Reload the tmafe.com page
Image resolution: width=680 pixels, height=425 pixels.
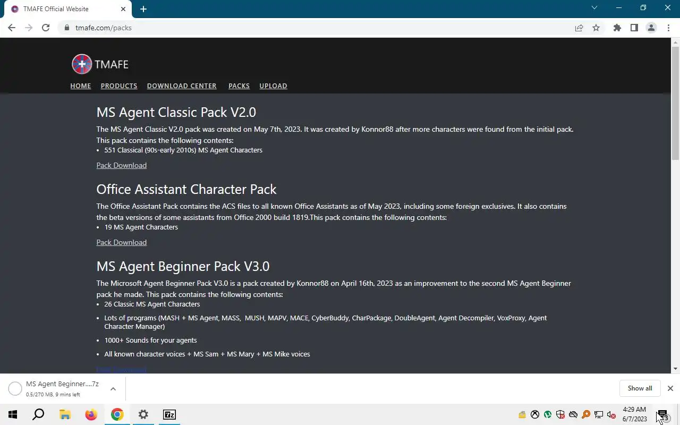pyautogui.click(x=46, y=28)
